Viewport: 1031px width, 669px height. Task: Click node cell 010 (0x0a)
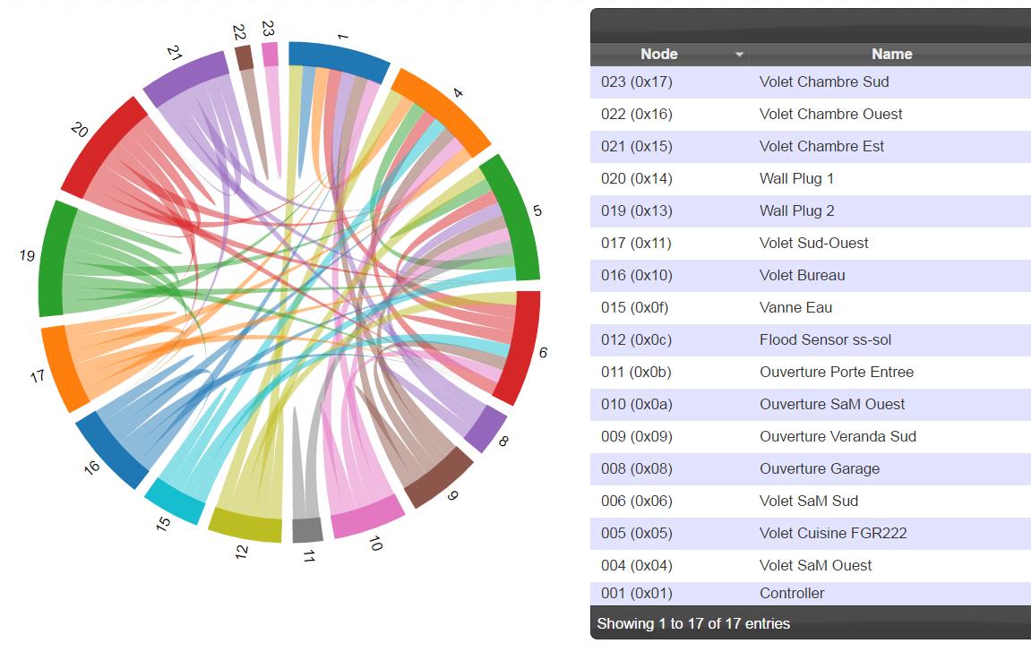pyautogui.click(x=637, y=404)
